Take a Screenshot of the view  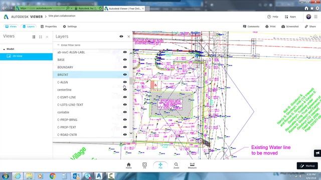(x=290, y=26)
